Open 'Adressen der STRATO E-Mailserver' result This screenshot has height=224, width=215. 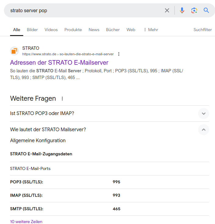pyautogui.click(x=59, y=63)
